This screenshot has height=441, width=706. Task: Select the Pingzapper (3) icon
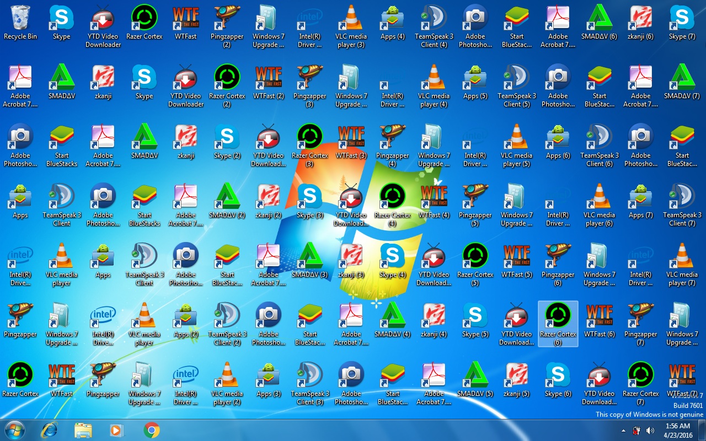pos(310,86)
